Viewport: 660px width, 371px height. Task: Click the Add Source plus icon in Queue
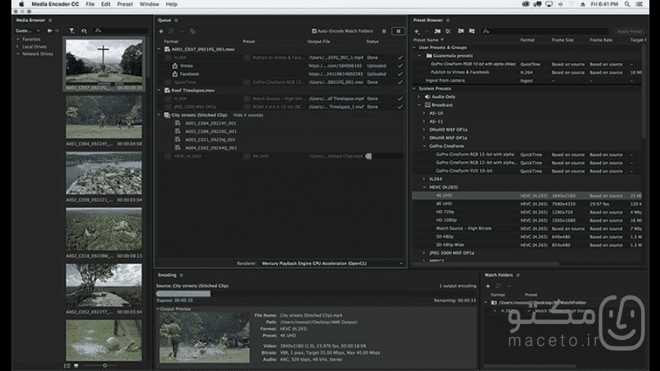161,31
